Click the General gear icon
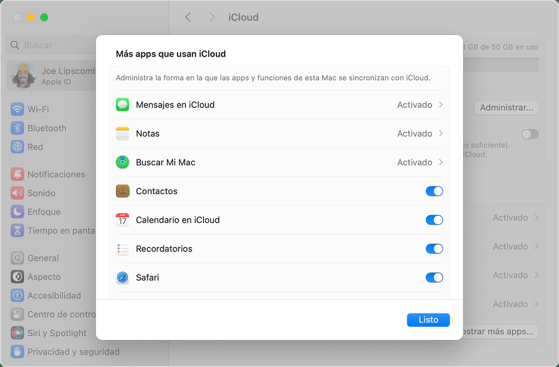 tap(17, 258)
